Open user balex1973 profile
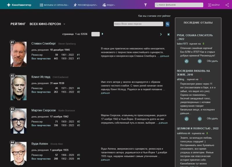The width and height of the screenshot is (232, 167). 182,44
